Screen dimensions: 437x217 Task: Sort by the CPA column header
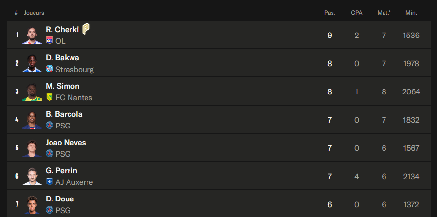click(x=356, y=13)
